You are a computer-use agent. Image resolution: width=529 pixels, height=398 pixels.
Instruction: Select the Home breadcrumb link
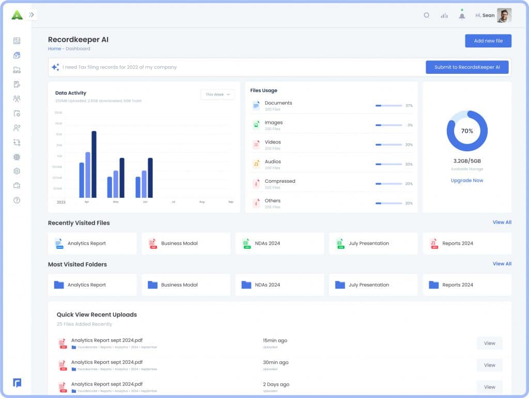click(x=54, y=49)
